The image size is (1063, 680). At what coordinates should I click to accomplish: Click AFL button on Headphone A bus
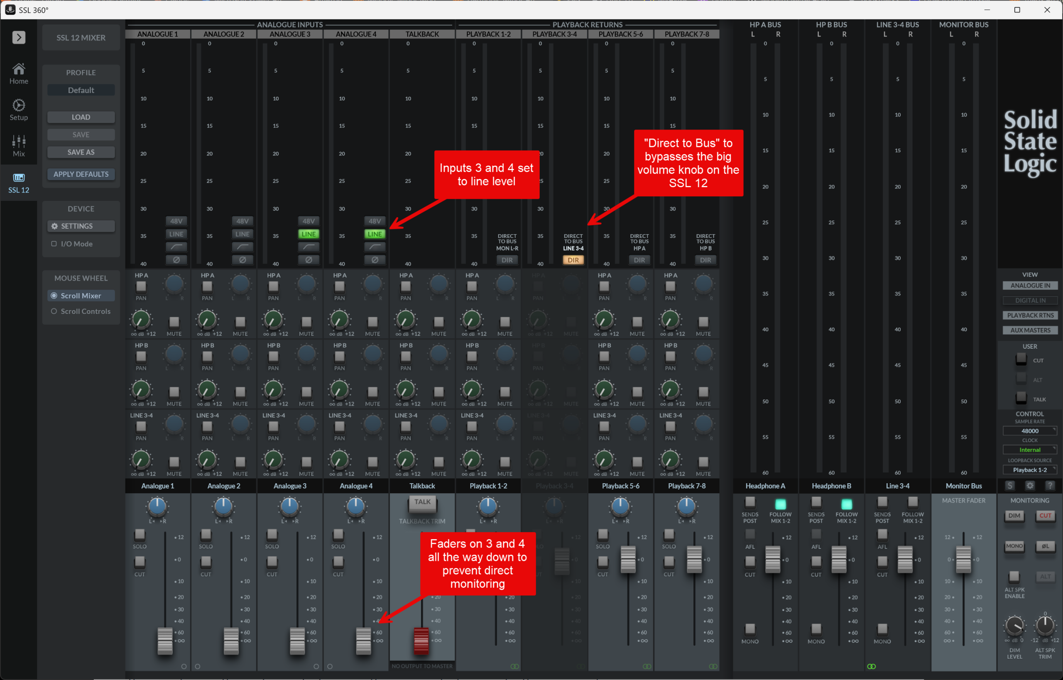click(750, 535)
